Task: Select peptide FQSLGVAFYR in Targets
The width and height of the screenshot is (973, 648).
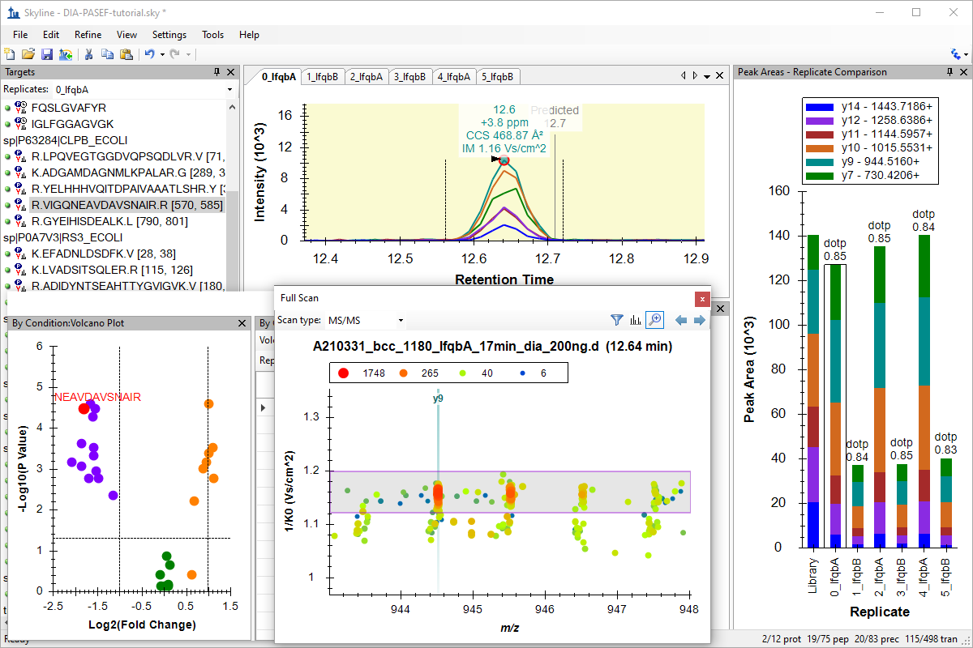Action: tap(68, 108)
